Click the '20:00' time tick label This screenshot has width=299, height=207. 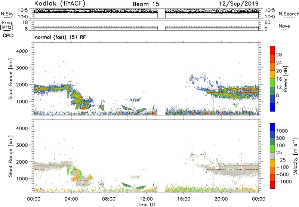(221, 199)
